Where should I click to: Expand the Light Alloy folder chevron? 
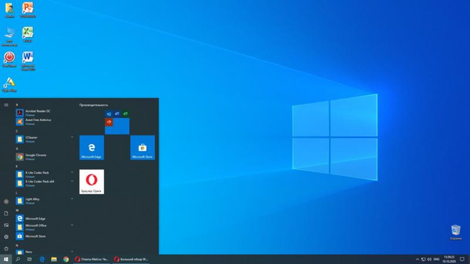(x=72, y=199)
